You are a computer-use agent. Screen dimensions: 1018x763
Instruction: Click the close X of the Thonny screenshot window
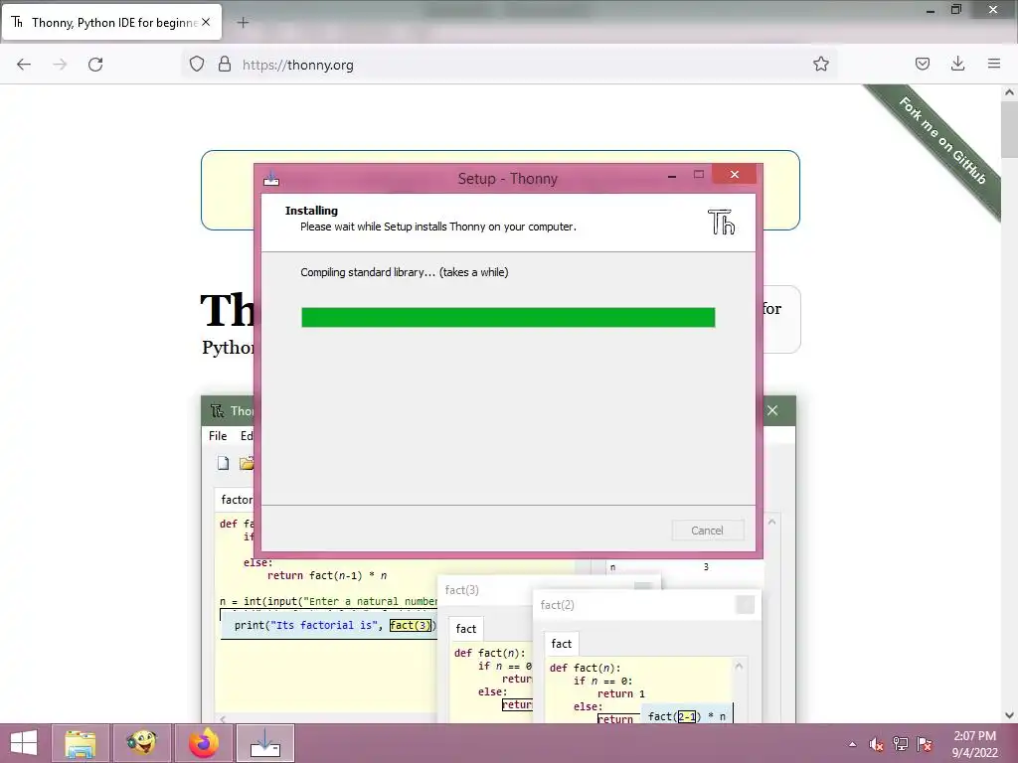772,410
